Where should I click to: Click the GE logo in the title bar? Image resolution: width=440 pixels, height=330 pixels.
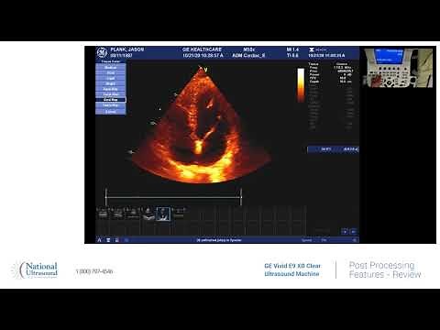102,53
